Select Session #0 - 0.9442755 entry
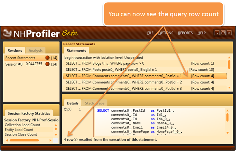 (x=31, y=64)
